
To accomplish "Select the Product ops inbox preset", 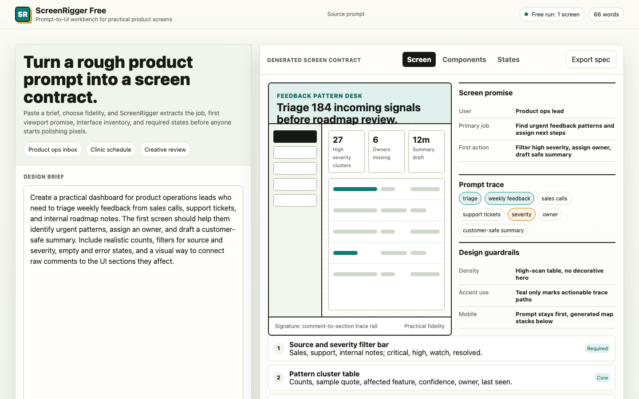I will [x=53, y=149].
